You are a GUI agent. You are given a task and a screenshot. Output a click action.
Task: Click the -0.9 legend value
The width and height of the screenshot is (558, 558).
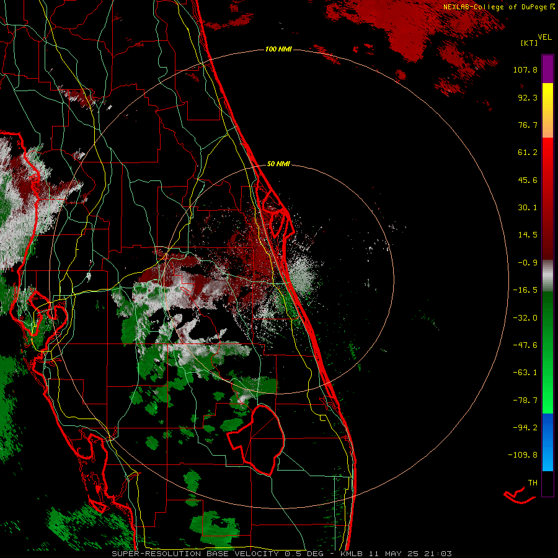pos(528,263)
